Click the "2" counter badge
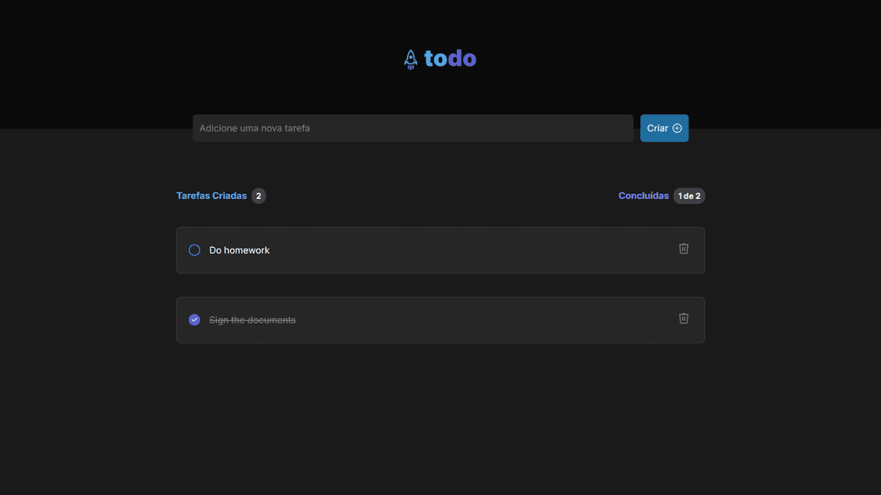 259,195
